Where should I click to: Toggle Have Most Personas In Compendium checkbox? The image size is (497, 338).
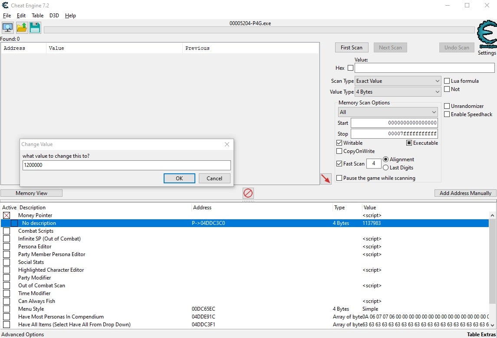tap(7, 317)
